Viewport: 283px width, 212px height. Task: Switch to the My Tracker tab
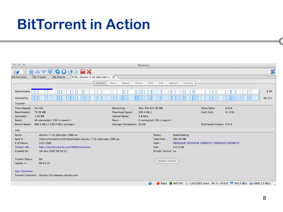click(x=40, y=77)
